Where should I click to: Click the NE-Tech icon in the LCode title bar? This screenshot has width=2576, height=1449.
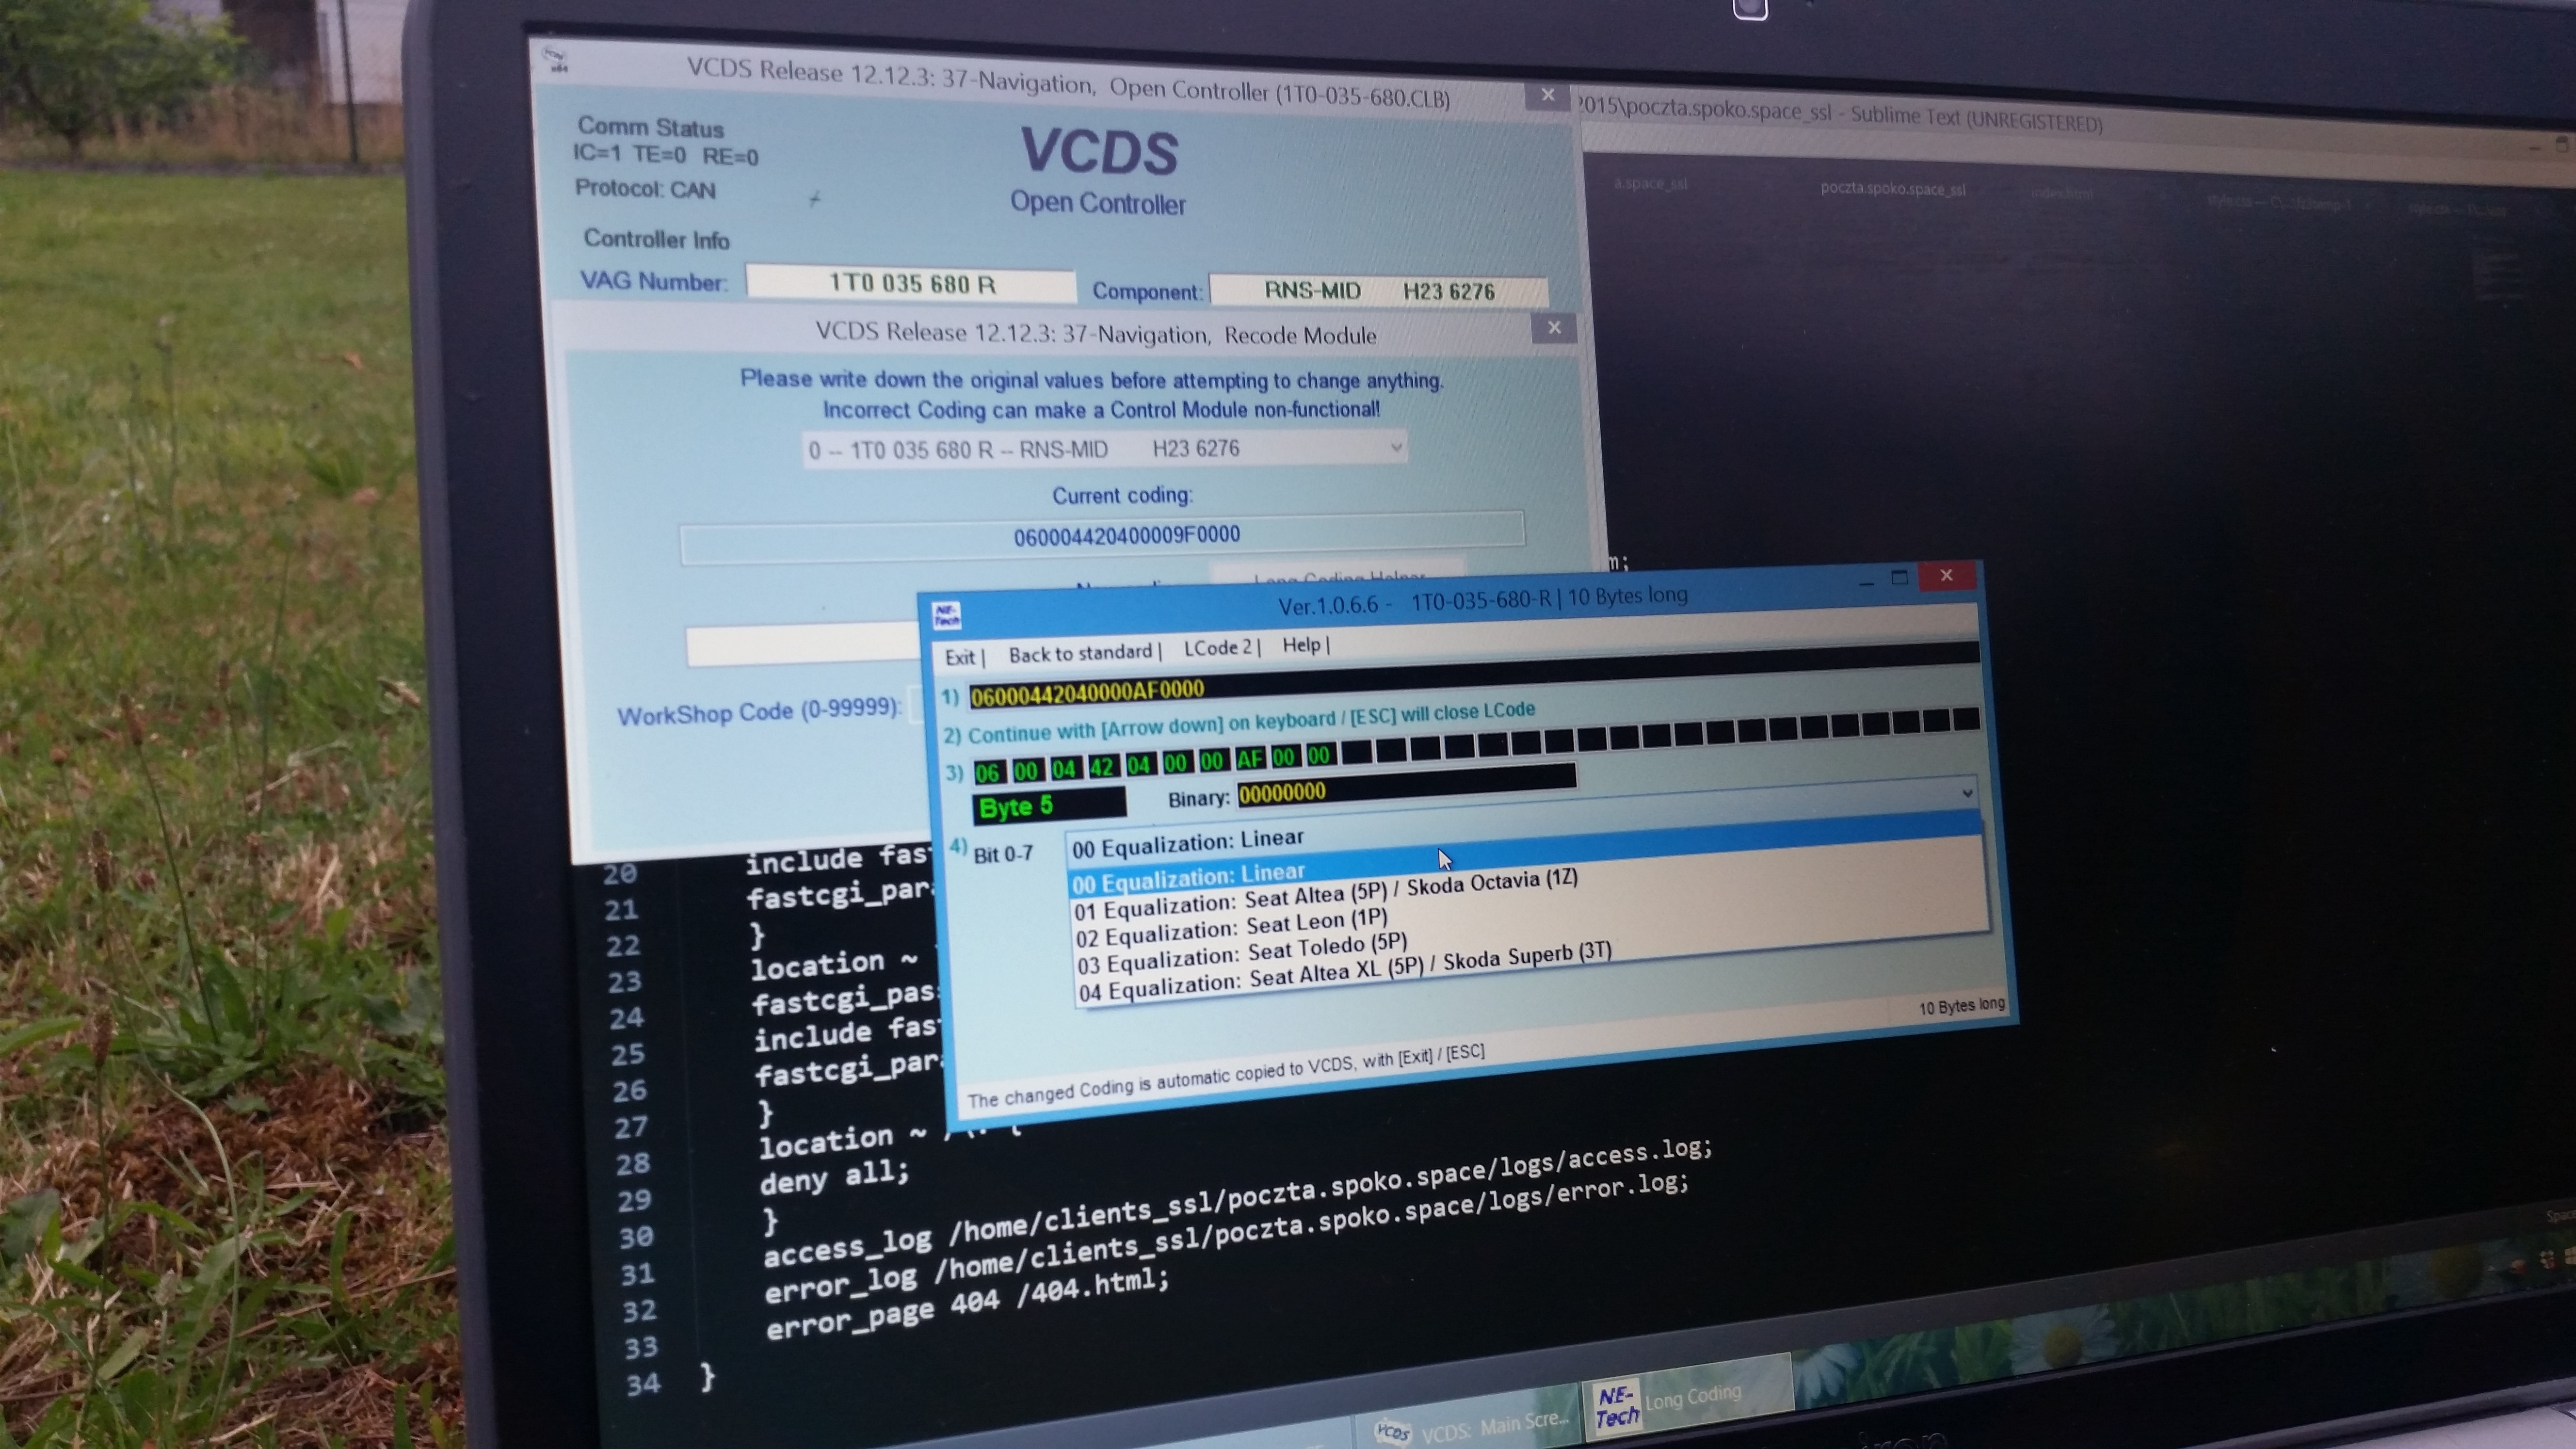coord(946,615)
